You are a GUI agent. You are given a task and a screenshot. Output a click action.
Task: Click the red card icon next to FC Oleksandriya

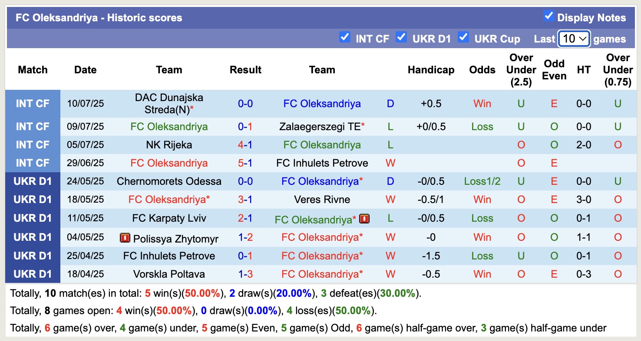click(x=365, y=218)
